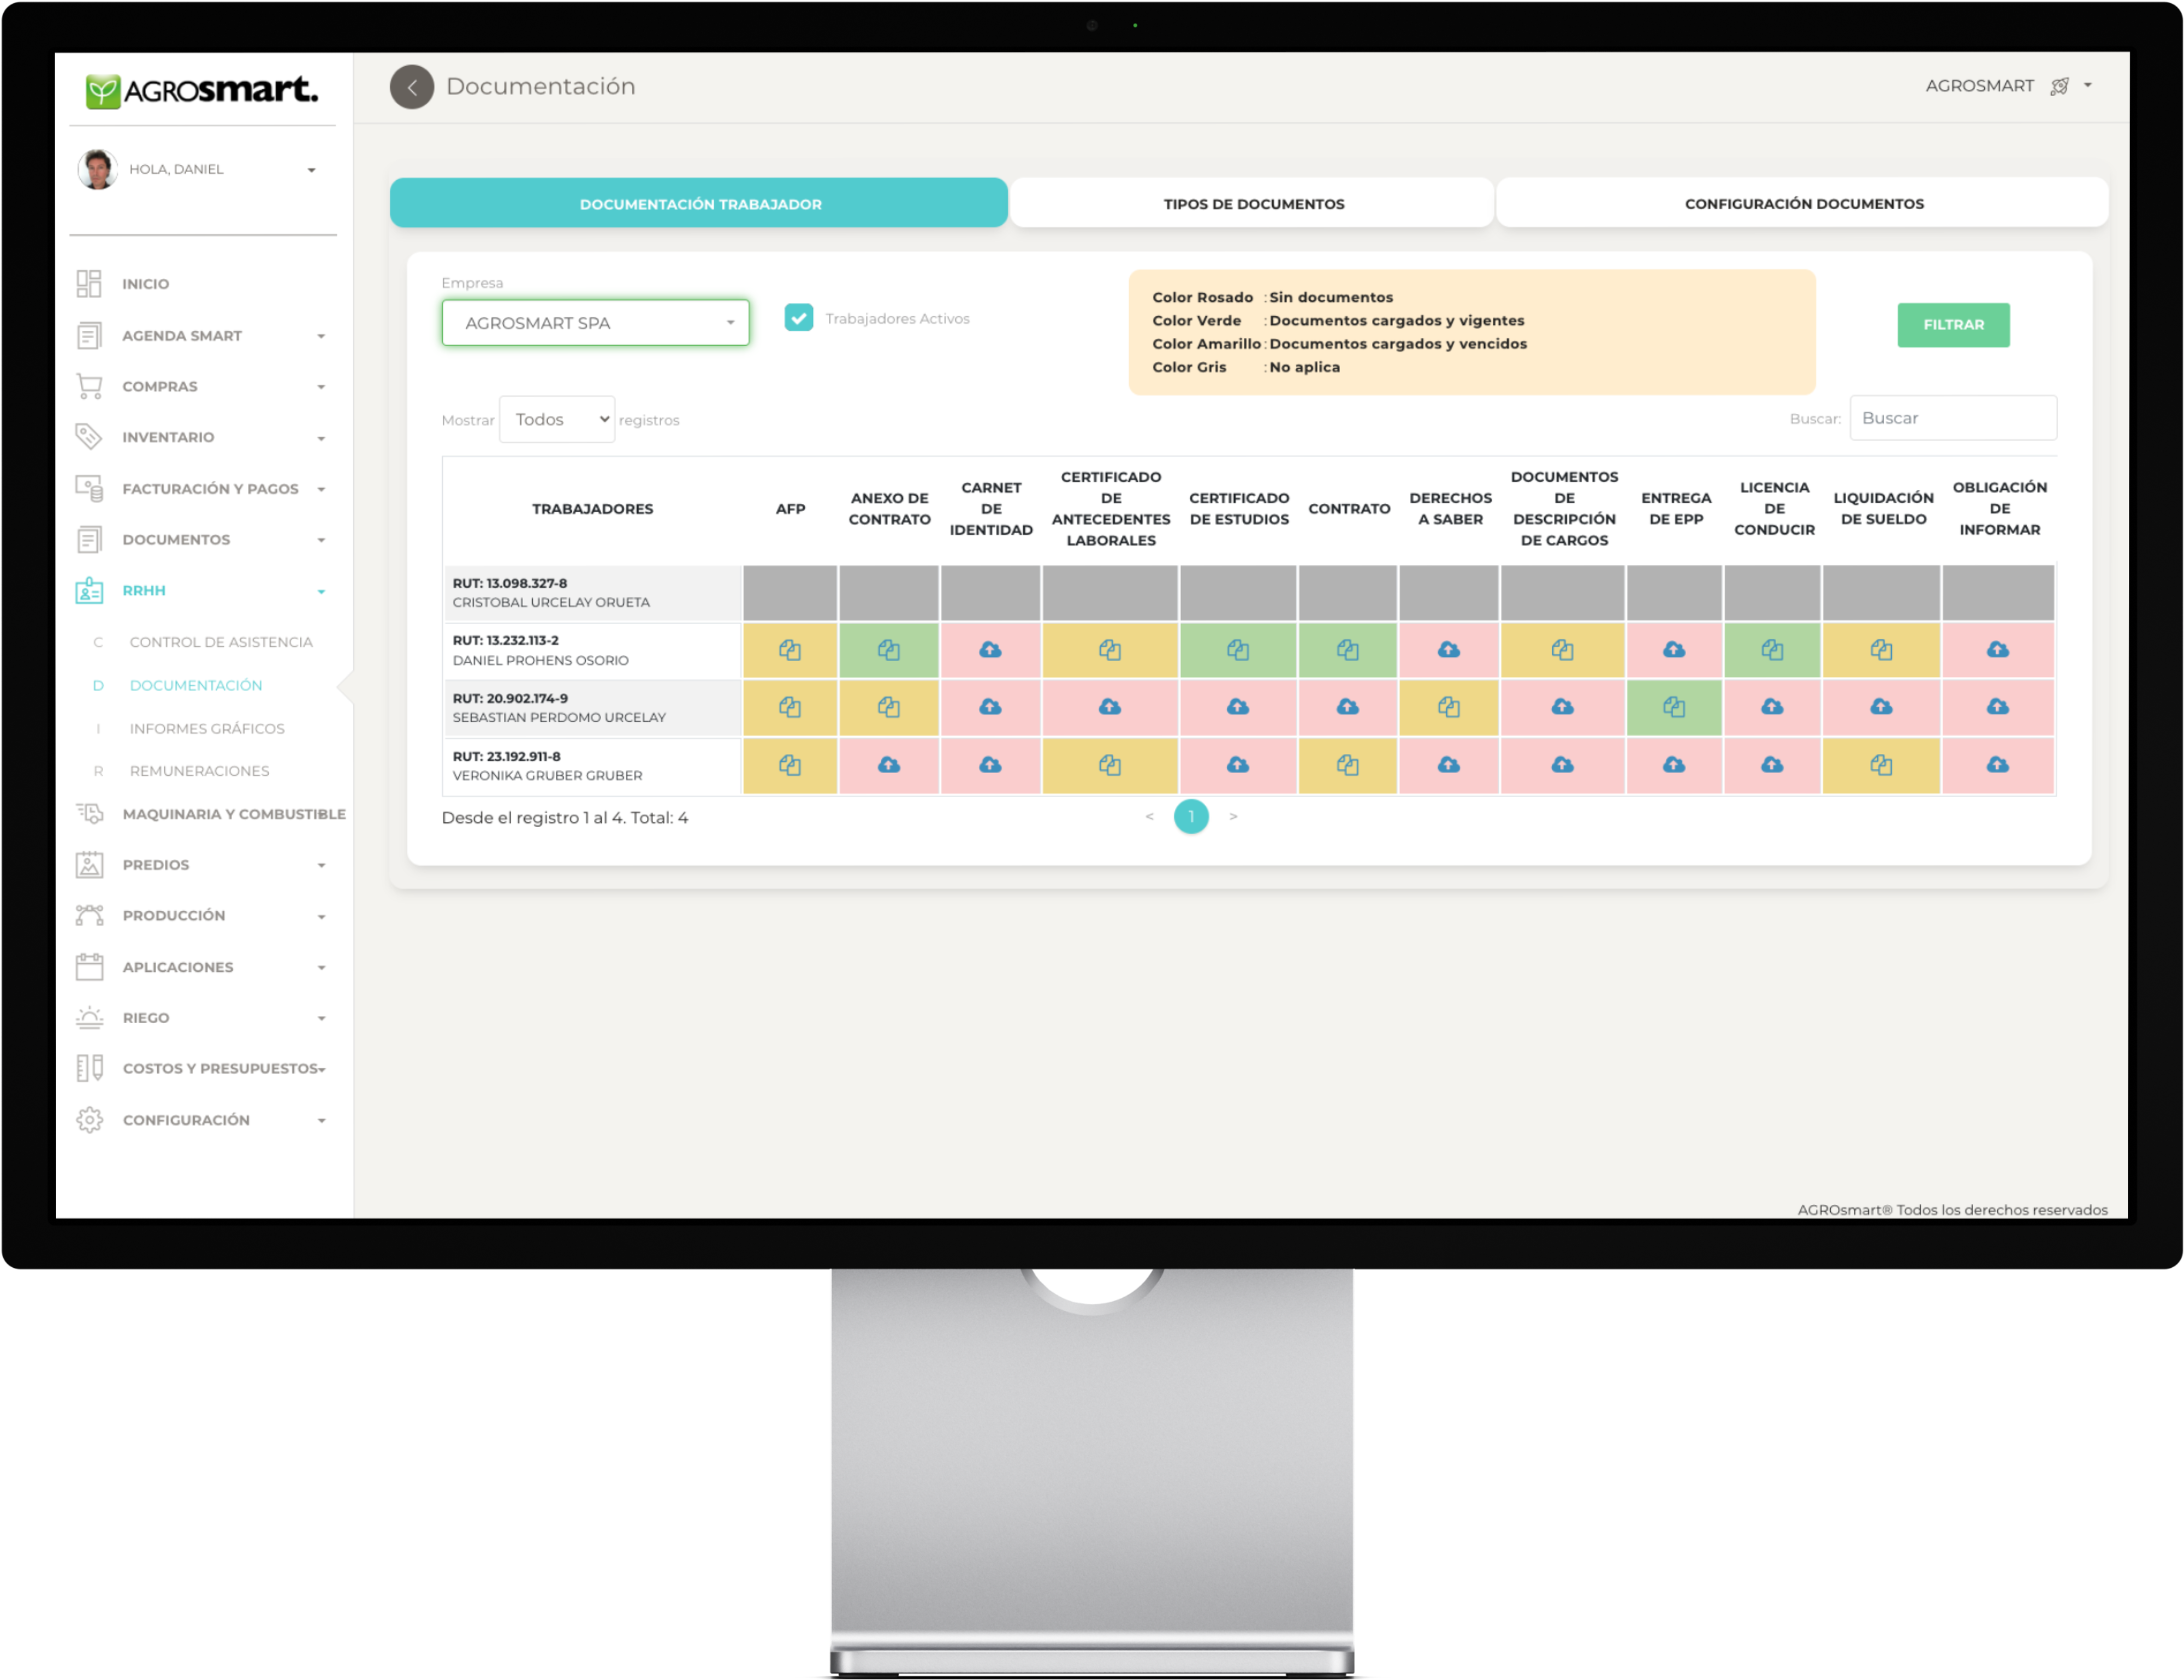Open Entrega de EPP document for Sebastian Perdomo
Image resolution: width=2184 pixels, height=1680 pixels.
1673,707
